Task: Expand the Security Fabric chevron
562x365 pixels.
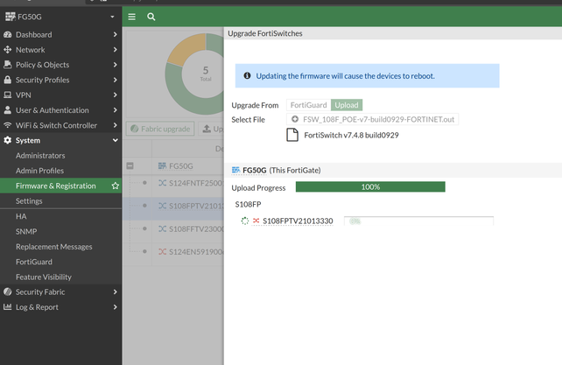Action: (115, 291)
